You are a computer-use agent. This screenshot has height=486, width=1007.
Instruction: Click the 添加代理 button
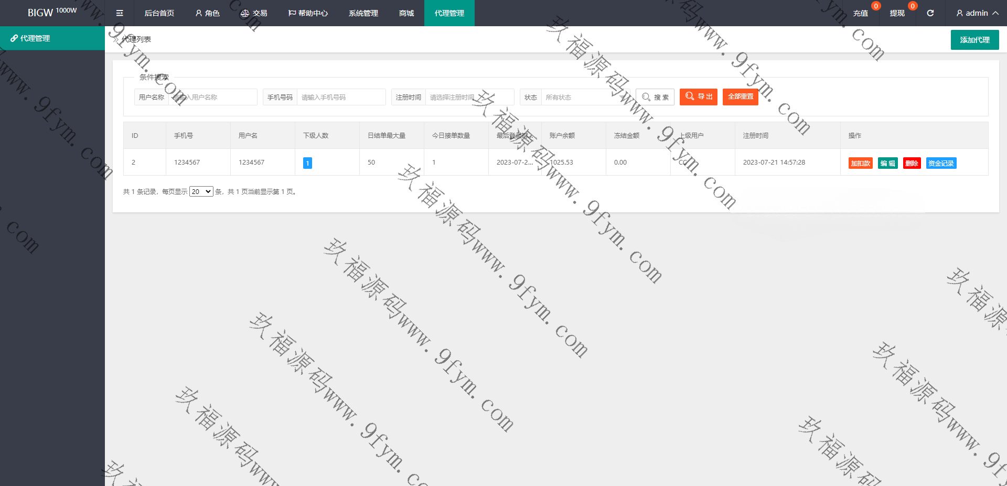tap(974, 40)
